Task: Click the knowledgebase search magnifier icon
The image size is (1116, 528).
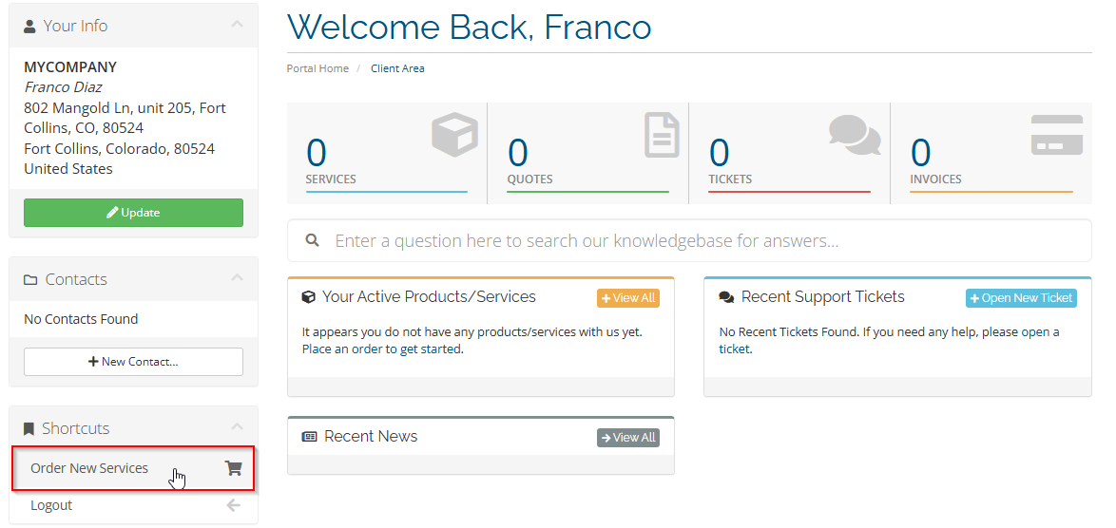Action: 312,241
